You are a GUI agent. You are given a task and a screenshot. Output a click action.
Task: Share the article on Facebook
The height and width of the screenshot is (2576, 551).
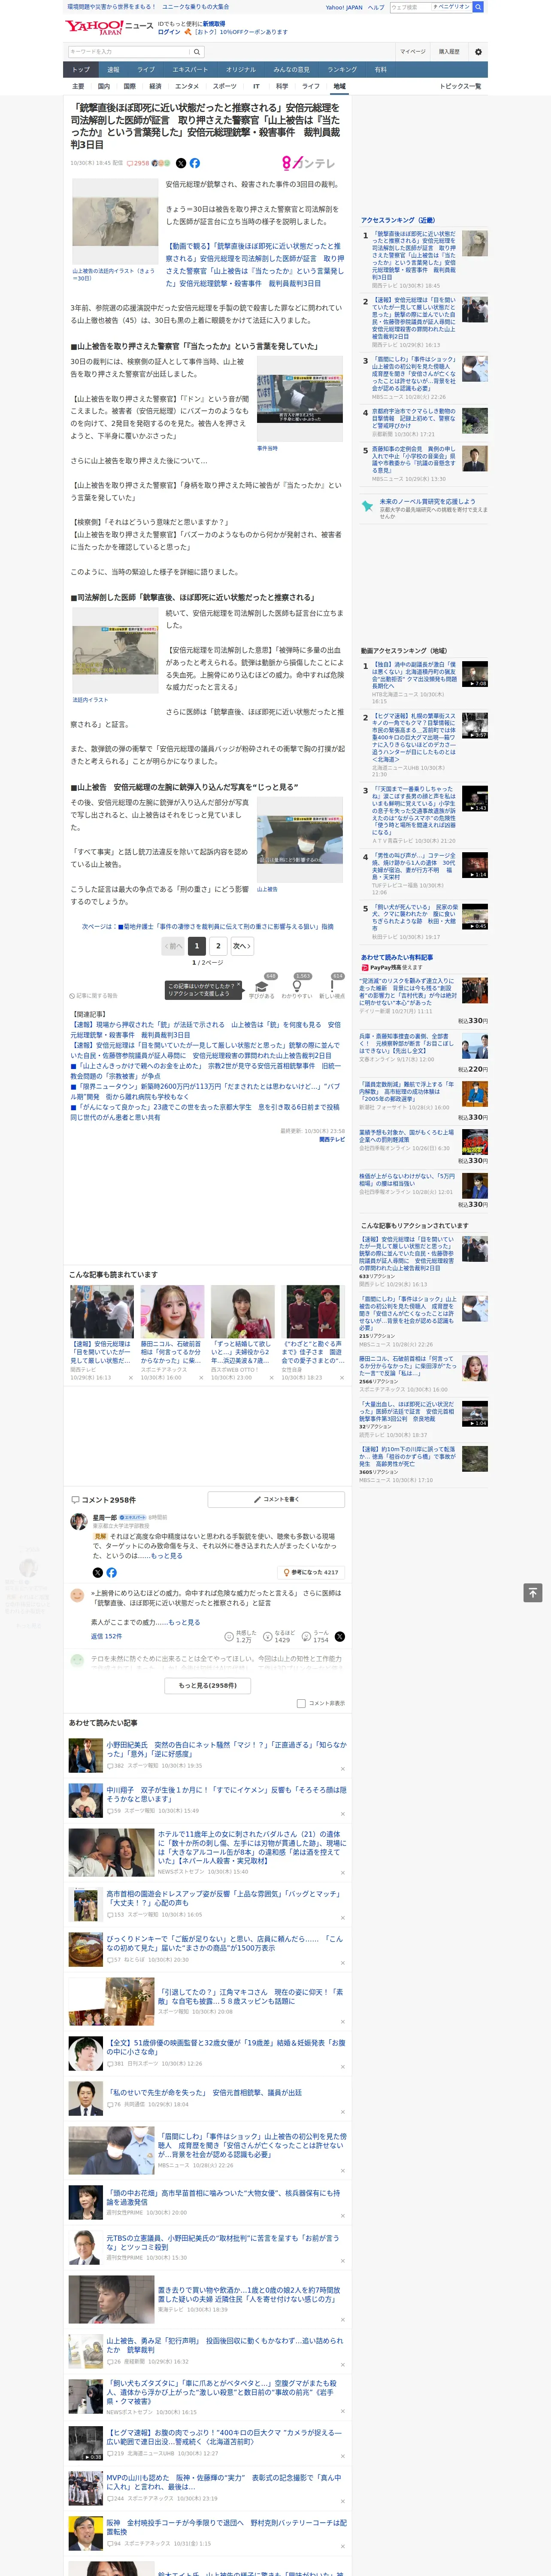[x=195, y=163]
